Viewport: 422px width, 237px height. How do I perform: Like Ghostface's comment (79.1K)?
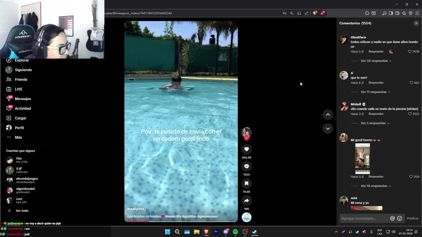410,52
